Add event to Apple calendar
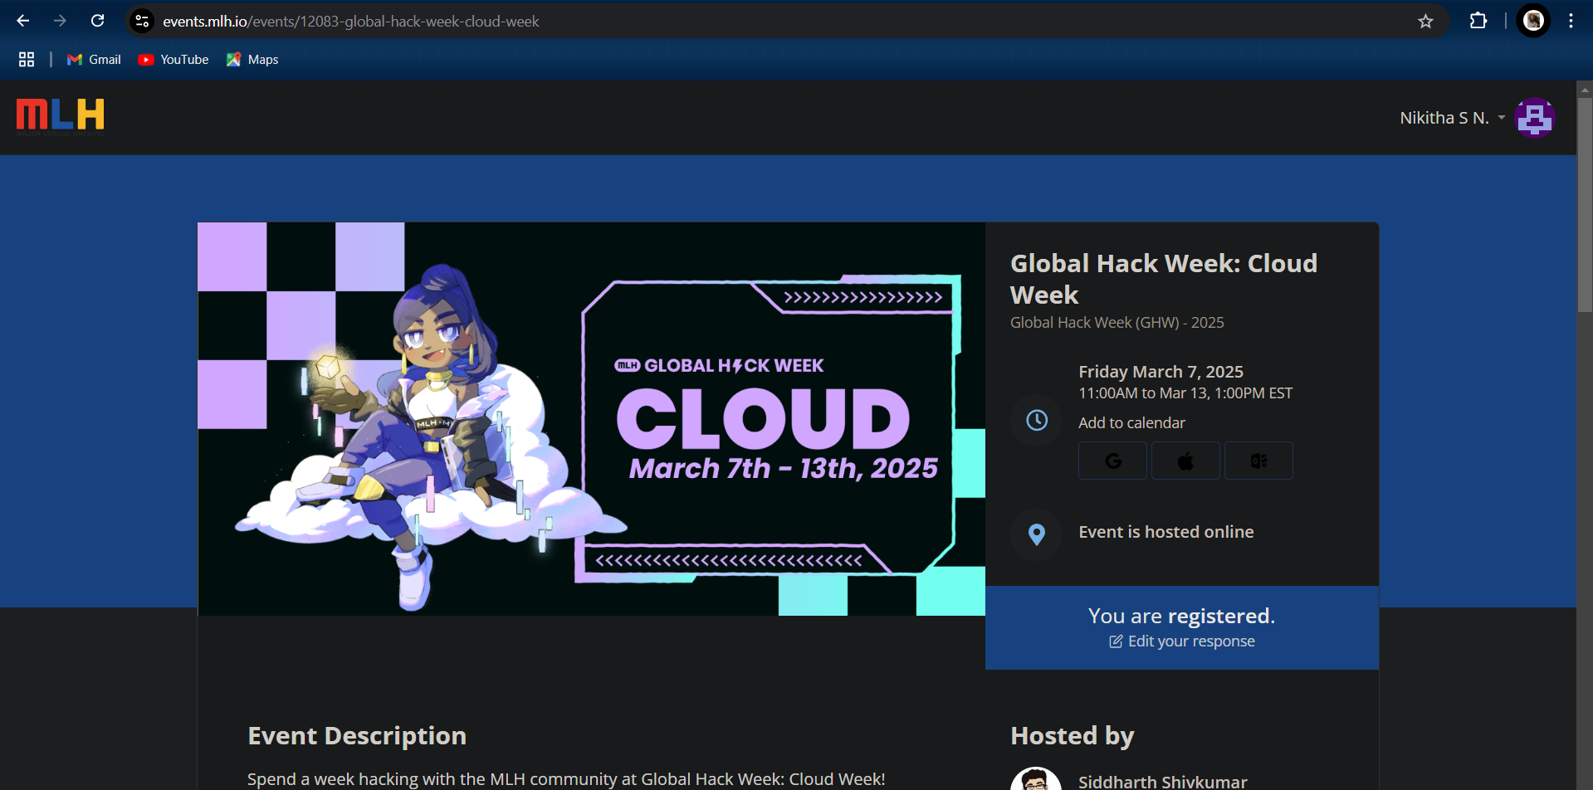Screen dimensions: 1593x790 pos(1185,461)
